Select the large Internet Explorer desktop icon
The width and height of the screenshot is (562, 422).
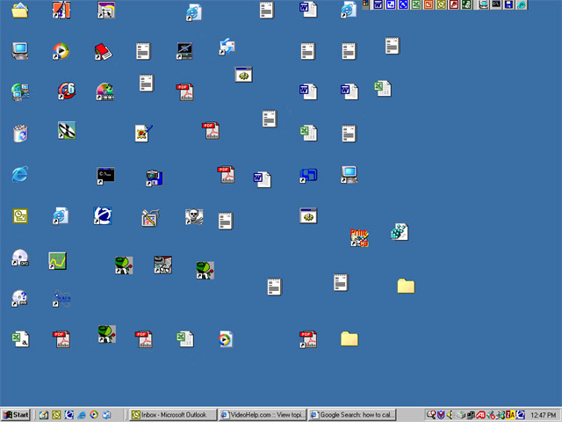pos(19,174)
